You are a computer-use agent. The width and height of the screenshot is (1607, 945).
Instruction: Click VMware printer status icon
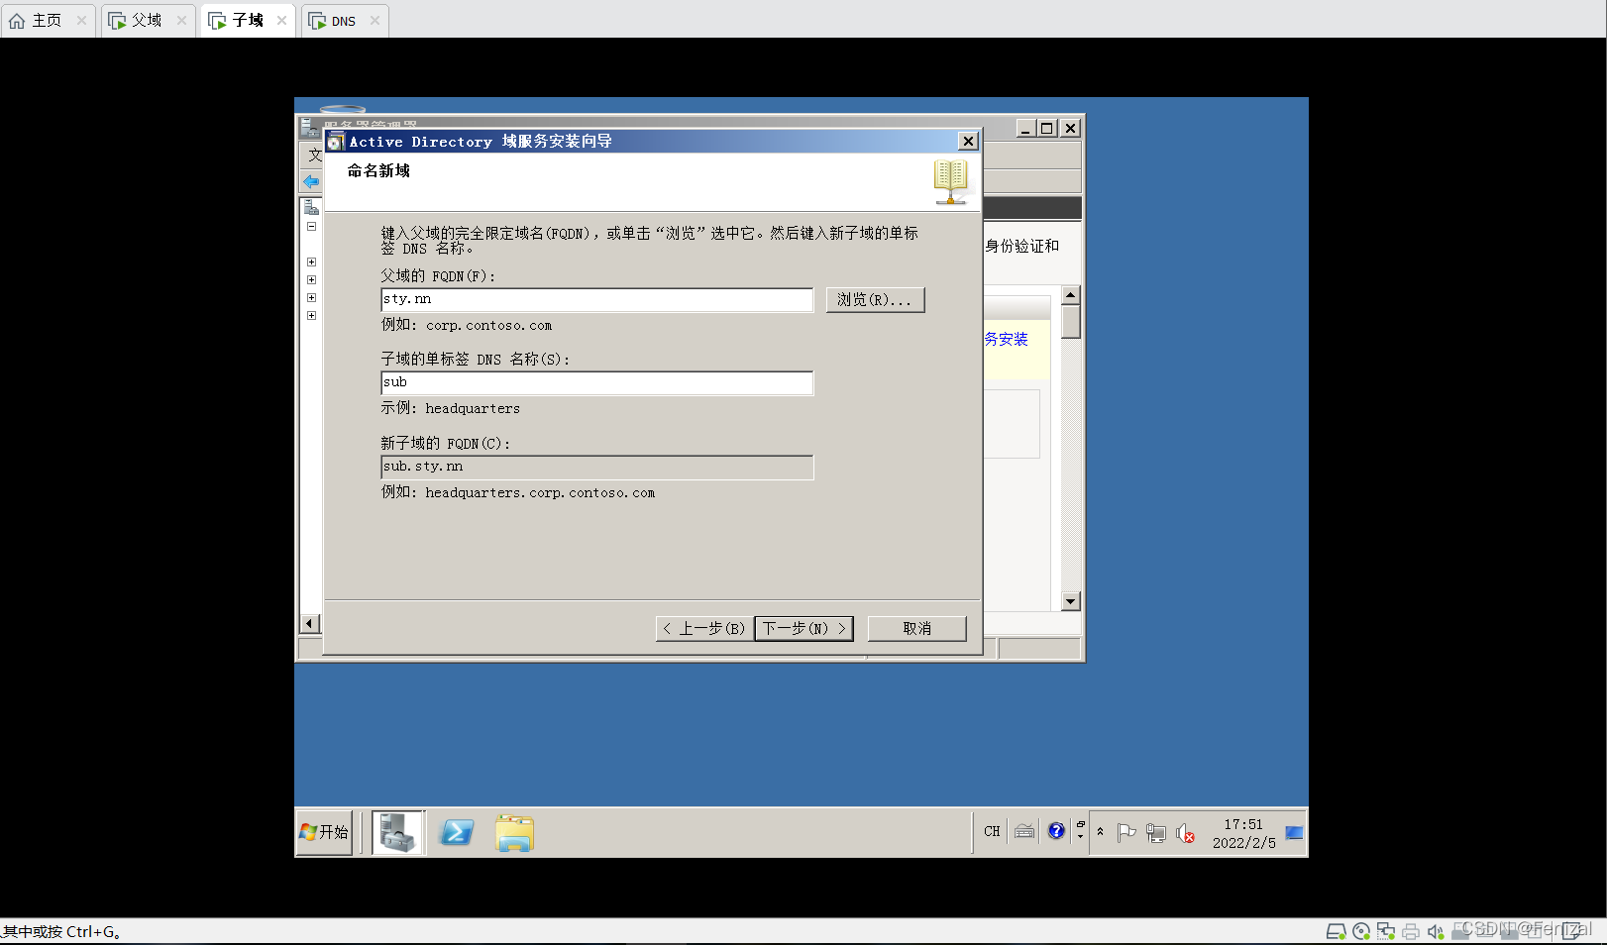coord(1411,931)
